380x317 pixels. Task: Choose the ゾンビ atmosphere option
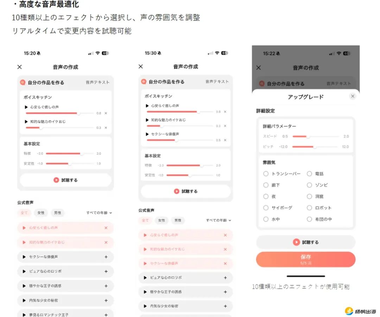click(310, 185)
